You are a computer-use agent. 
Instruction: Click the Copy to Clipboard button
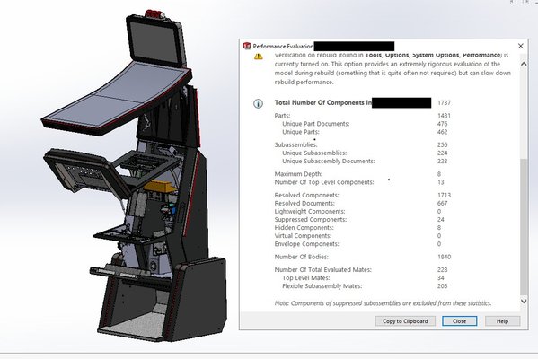point(405,321)
